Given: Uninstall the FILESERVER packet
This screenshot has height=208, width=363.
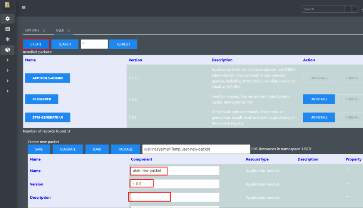Looking at the screenshot, I should (319, 99).
